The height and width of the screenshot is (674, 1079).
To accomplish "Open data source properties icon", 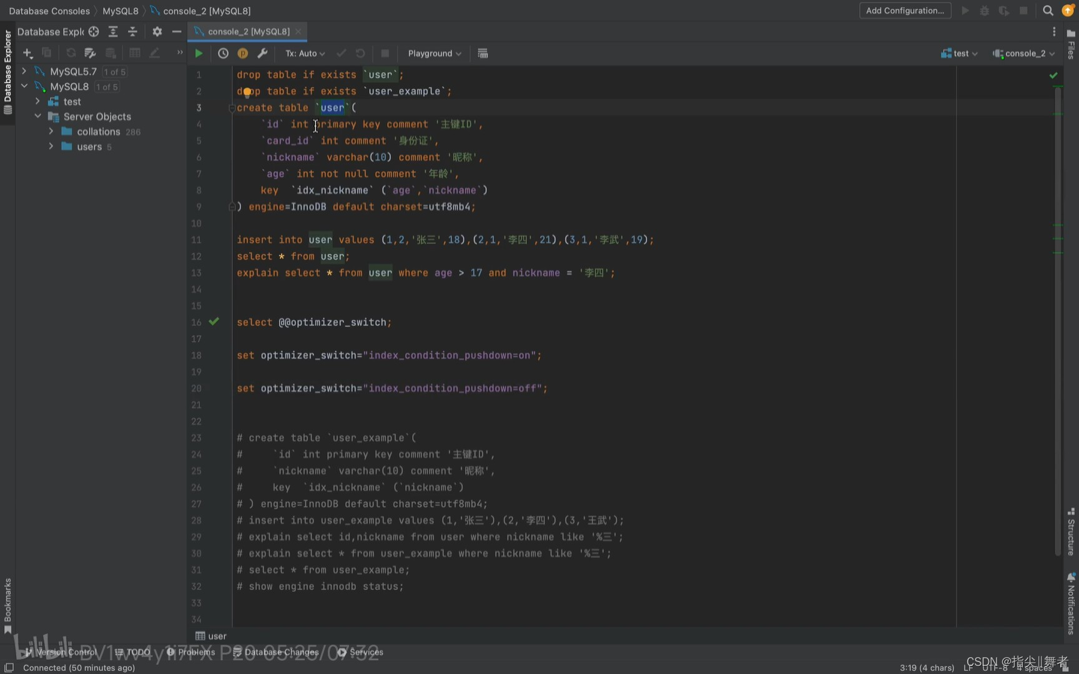I will 90,53.
